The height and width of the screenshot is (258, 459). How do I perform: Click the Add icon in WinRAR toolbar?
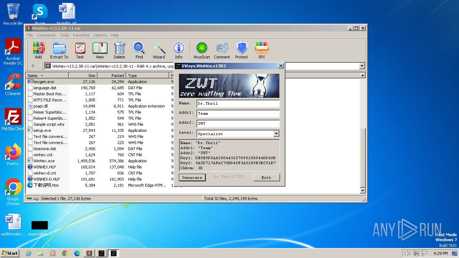(38, 50)
